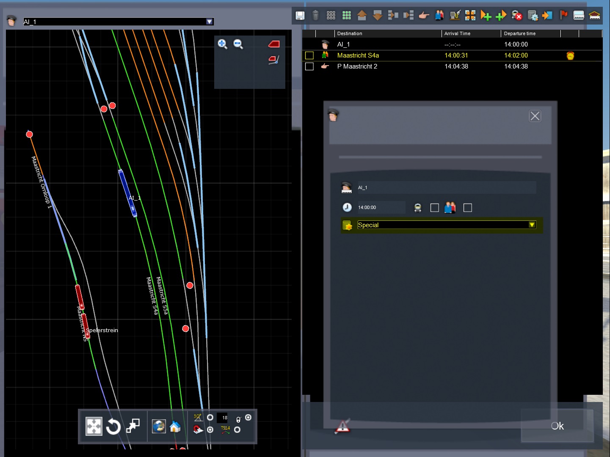Screen dimensions: 610x457
Task: Enable the checkbox next to the passengers icon
Action: coord(467,208)
